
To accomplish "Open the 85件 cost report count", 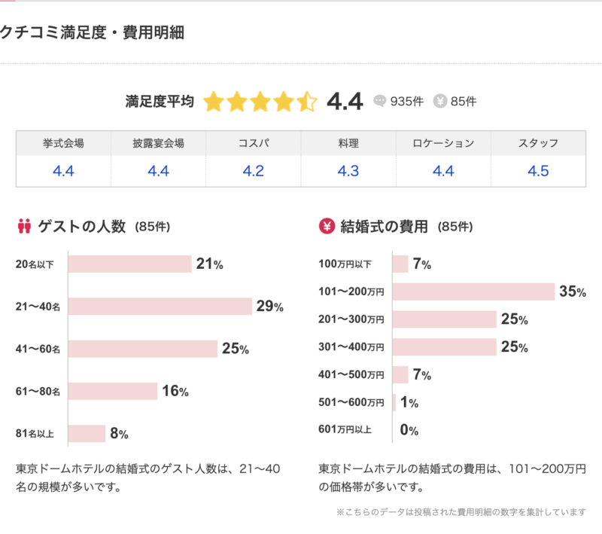I will [x=464, y=102].
